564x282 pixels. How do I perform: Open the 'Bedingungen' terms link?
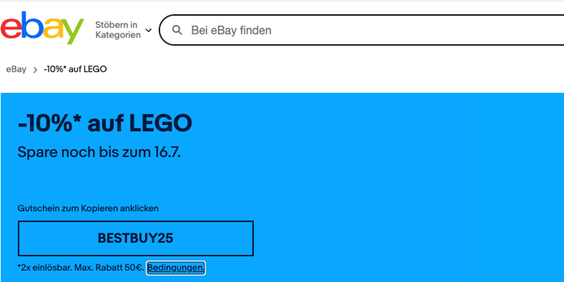[x=176, y=268]
